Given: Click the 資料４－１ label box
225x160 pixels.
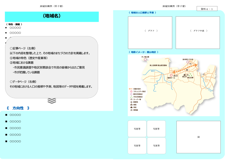Looking at the screenshot, I should 207,9.
